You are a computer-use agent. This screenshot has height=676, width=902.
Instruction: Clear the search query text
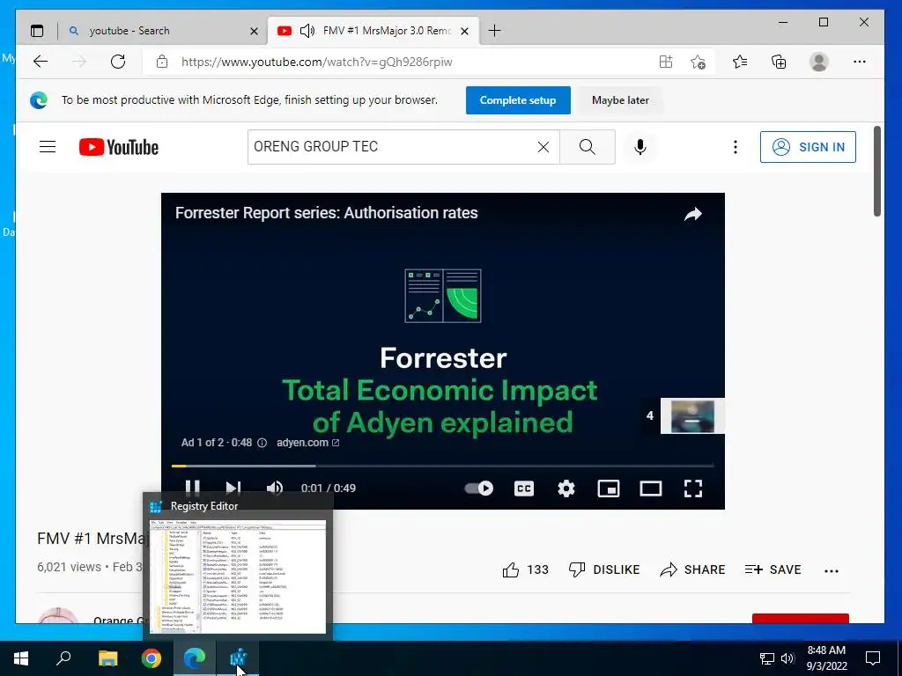pyautogui.click(x=543, y=147)
